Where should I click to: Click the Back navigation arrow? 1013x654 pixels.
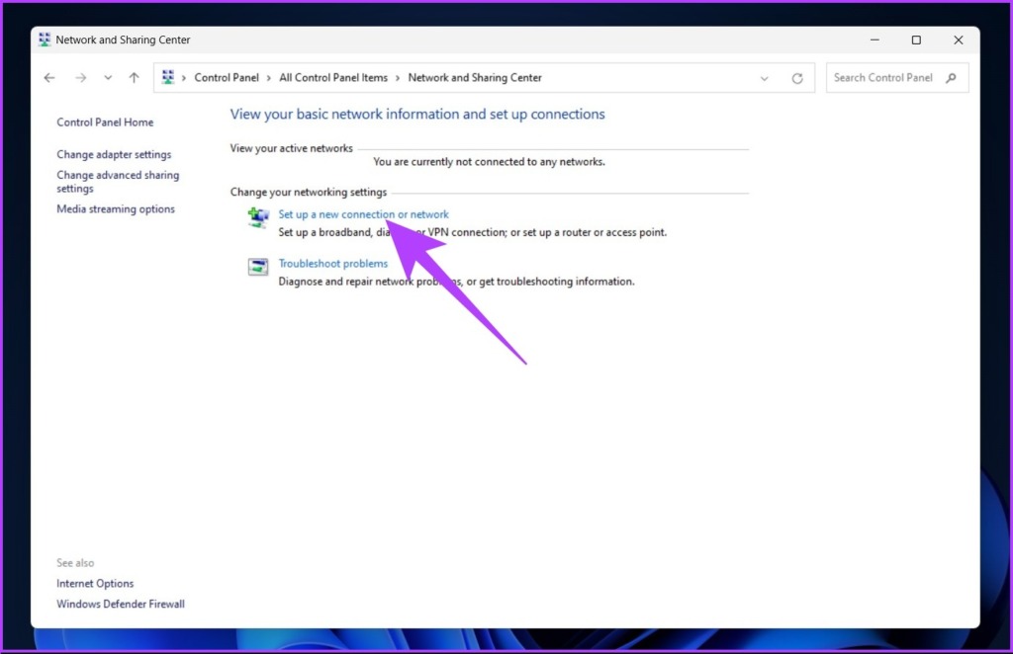[x=49, y=78]
